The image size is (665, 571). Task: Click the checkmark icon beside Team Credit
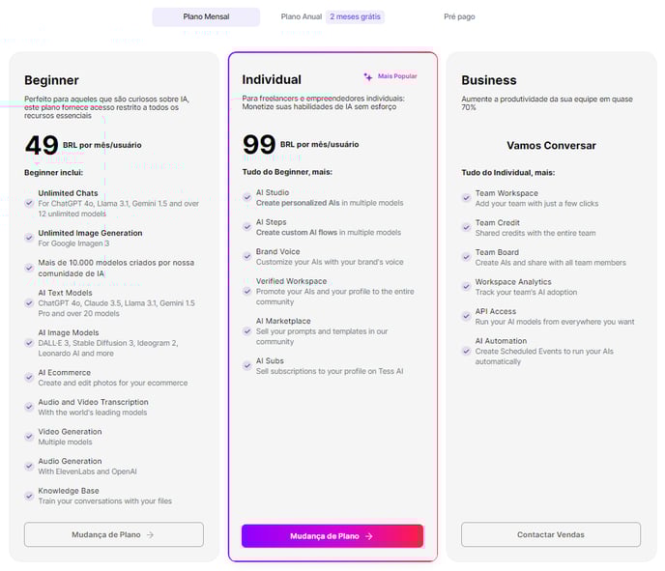pos(466,228)
